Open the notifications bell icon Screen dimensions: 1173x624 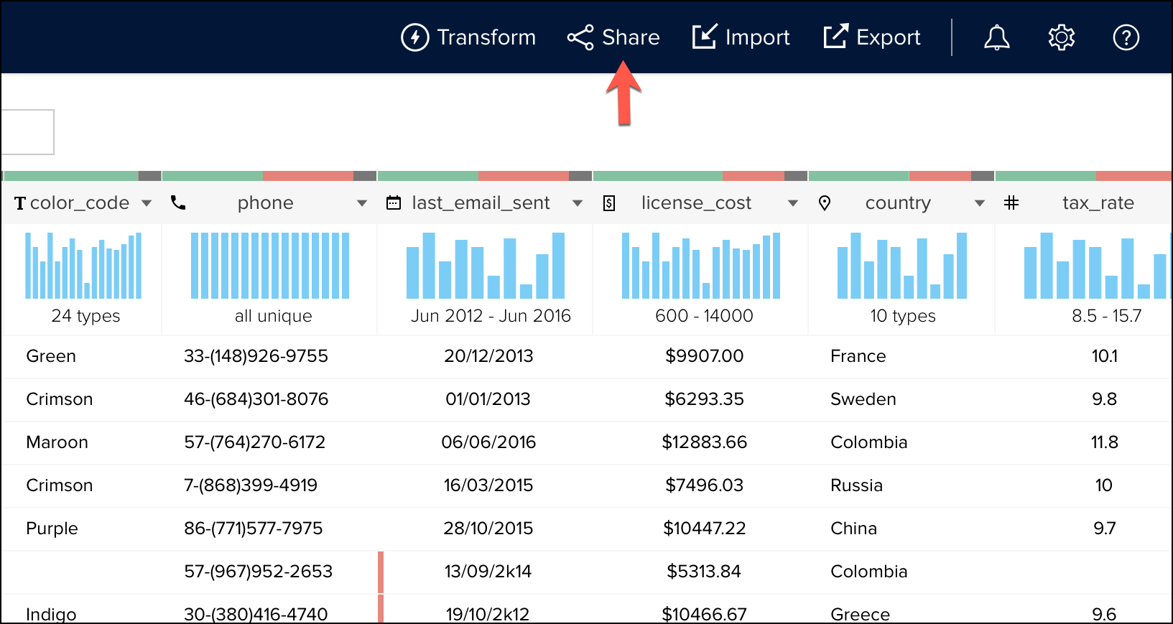tap(996, 37)
